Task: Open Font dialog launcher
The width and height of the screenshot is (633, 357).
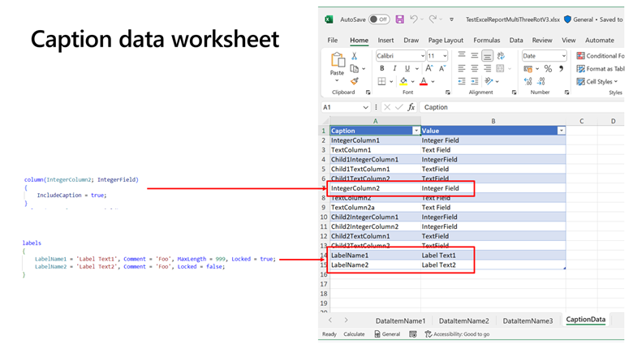Action: point(448,92)
